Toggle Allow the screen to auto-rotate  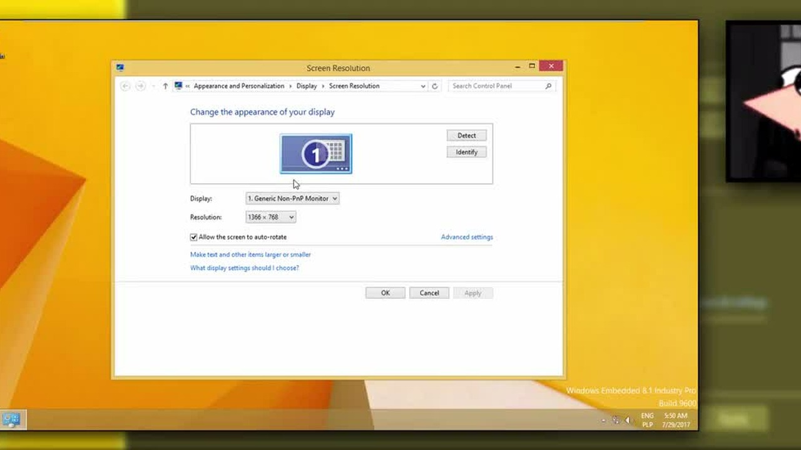tap(194, 237)
